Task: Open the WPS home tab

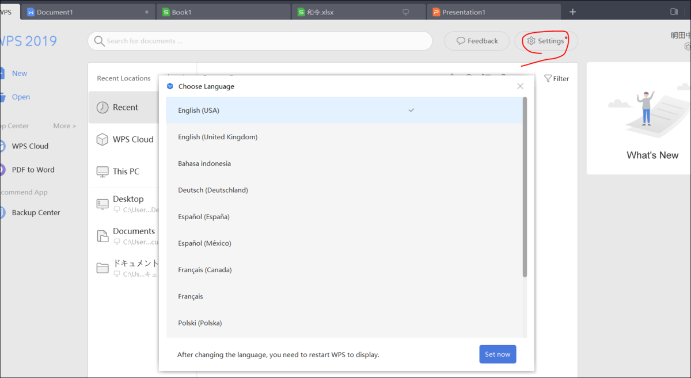Action: coord(10,12)
